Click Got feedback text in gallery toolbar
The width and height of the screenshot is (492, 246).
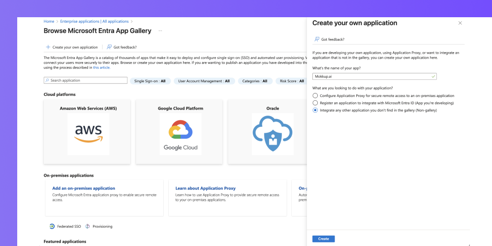tap(125, 47)
